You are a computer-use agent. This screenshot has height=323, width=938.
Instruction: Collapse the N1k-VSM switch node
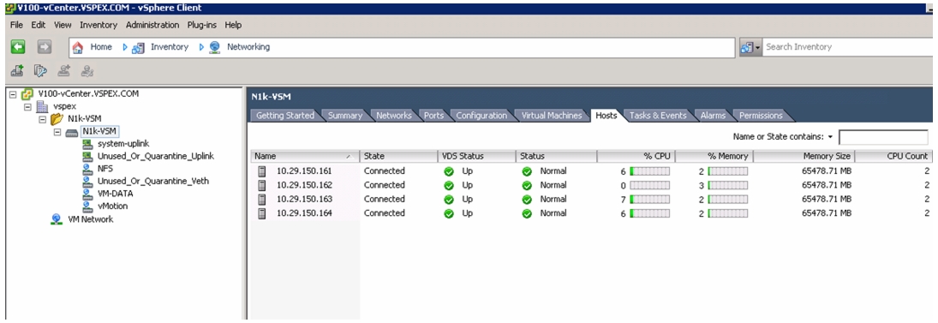pos(57,132)
